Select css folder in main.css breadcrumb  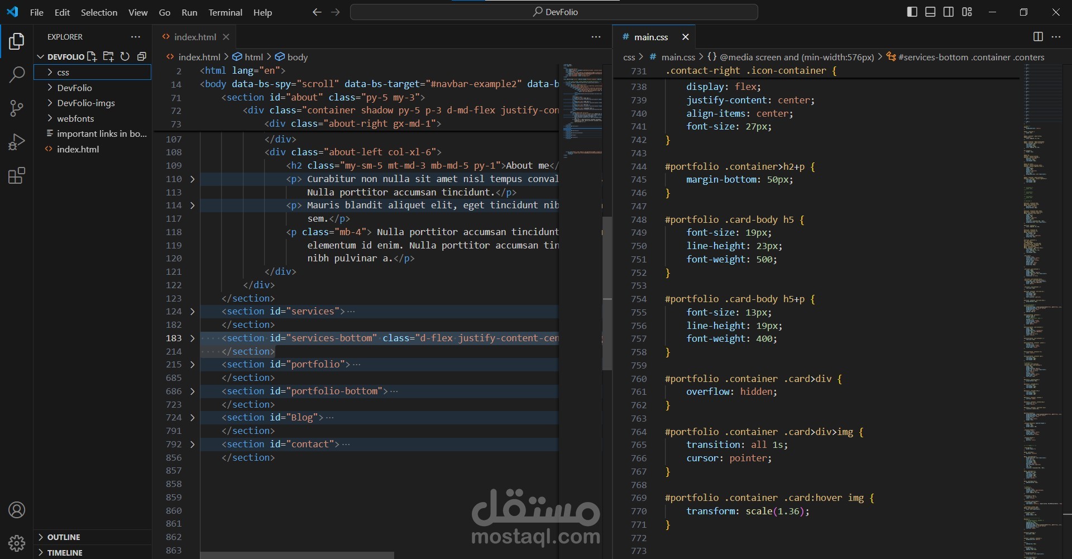point(629,57)
